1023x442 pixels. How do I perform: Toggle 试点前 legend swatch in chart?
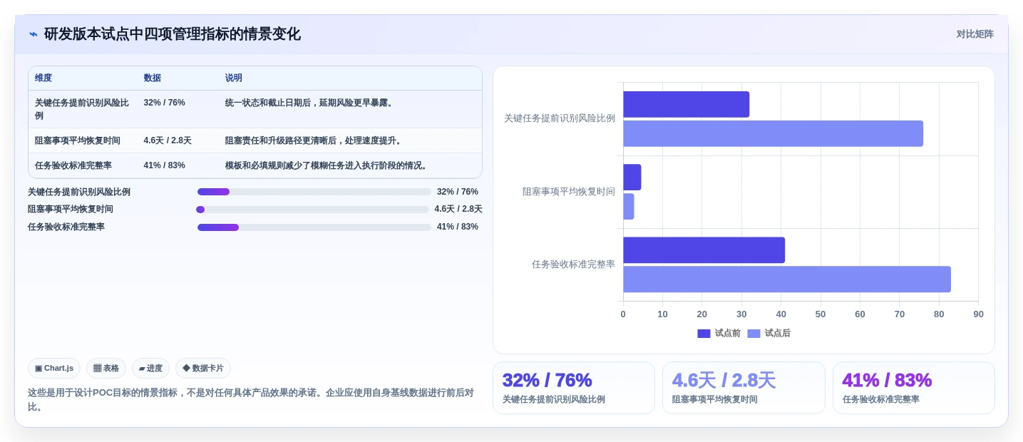point(704,333)
